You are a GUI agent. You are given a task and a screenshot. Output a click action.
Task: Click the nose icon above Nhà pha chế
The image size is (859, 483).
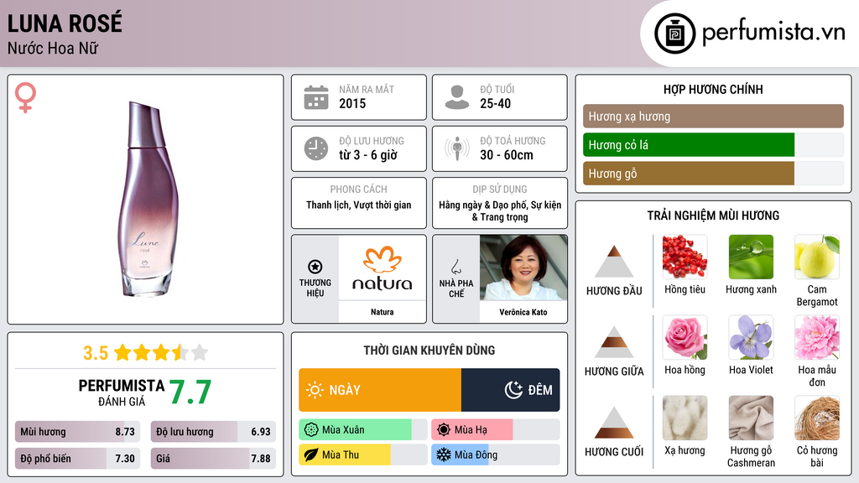coord(456,267)
